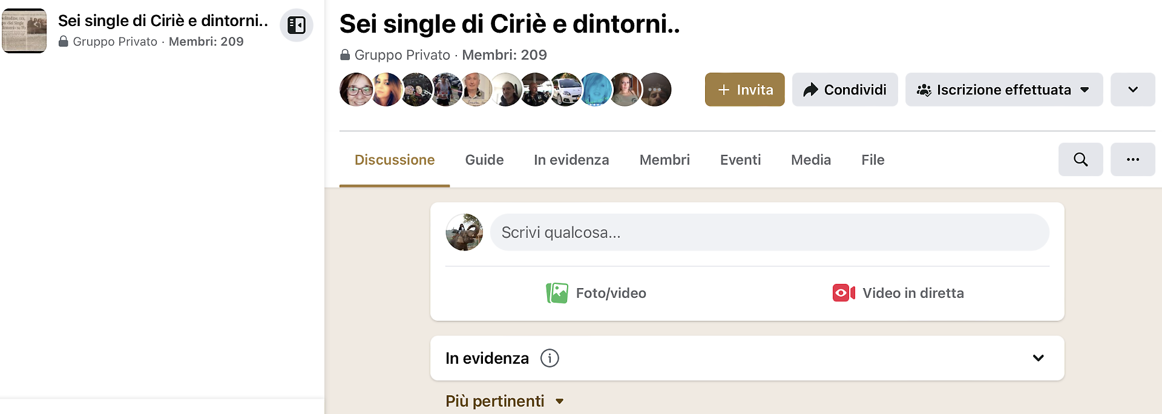This screenshot has height=414, width=1162.
Task: Click the white car member avatar
Action: coord(566,90)
